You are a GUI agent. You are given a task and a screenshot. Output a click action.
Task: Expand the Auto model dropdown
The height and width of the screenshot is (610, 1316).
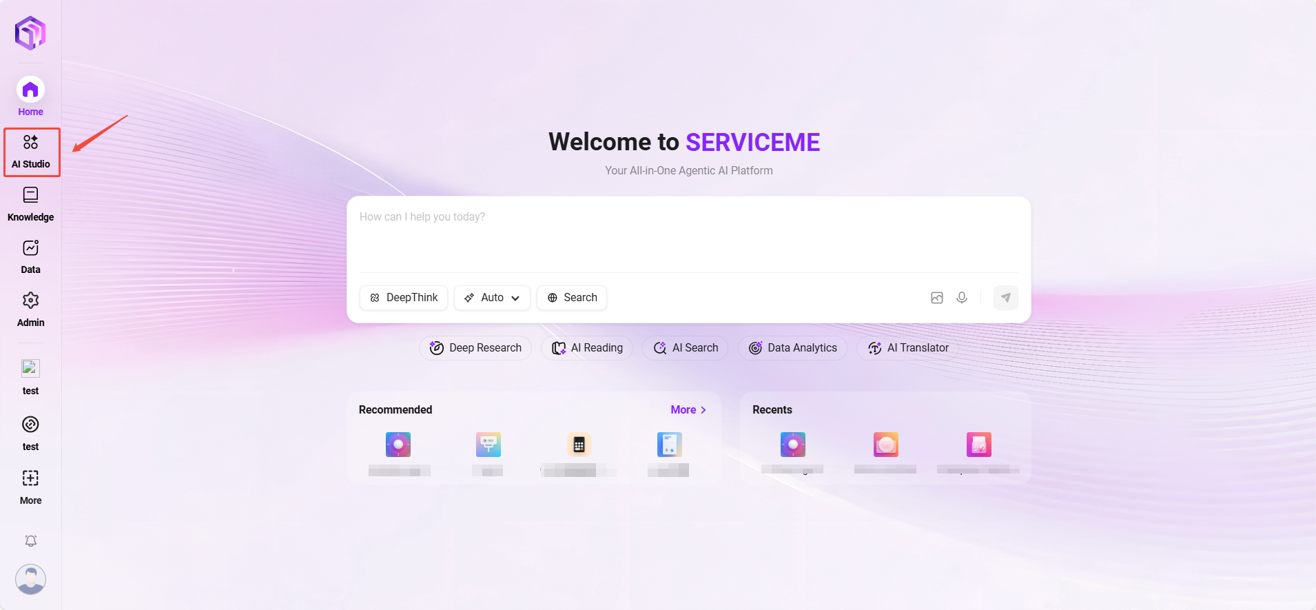point(492,298)
